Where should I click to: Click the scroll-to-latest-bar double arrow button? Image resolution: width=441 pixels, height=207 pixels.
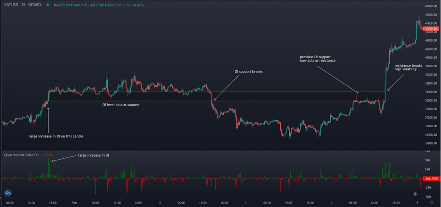pos(415,194)
